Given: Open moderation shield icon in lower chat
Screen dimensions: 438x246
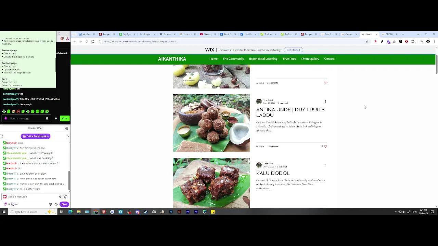Looking at the screenshot, I should coord(51,204).
